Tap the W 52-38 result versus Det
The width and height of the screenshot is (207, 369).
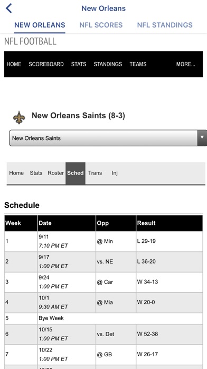pyautogui.click(x=147, y=334)
